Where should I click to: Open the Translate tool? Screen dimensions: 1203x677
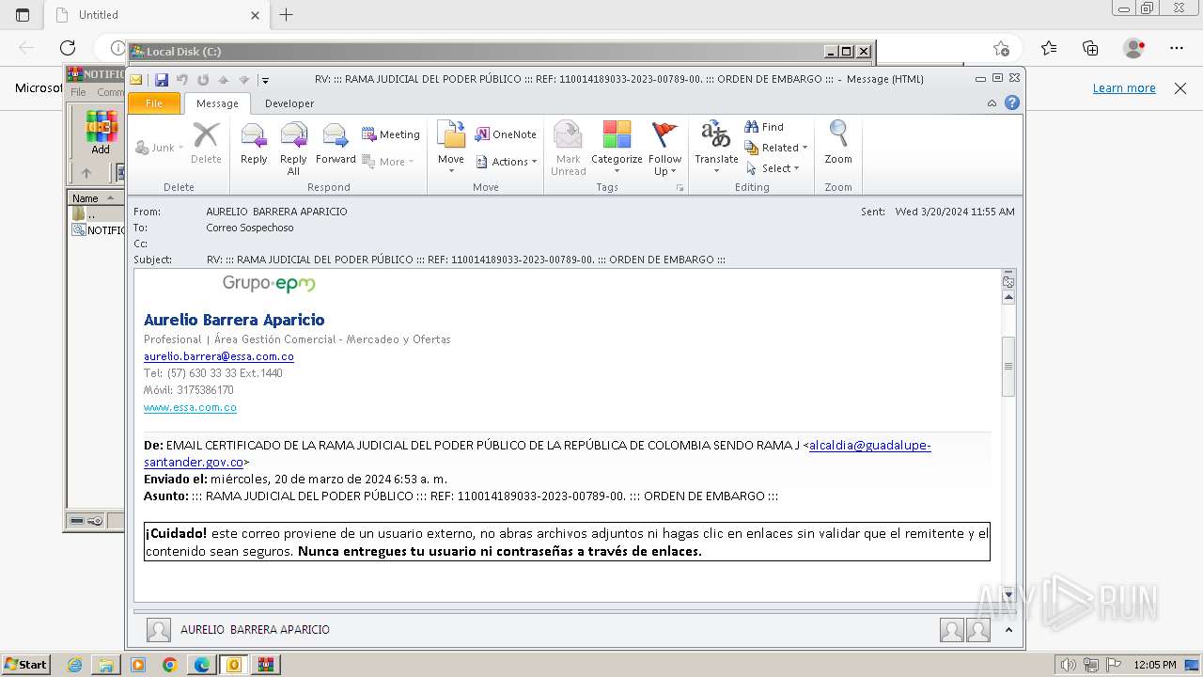click(x=716, y=149)
